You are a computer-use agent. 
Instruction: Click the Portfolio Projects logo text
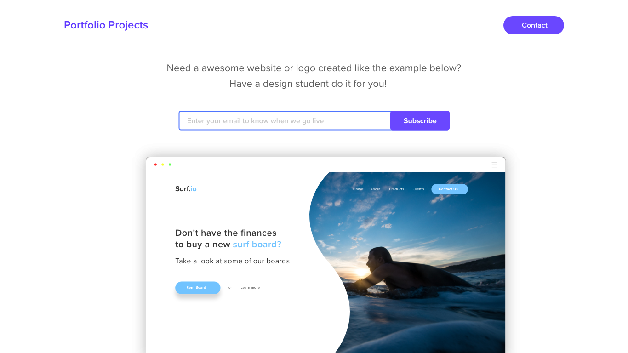point(106,25)
